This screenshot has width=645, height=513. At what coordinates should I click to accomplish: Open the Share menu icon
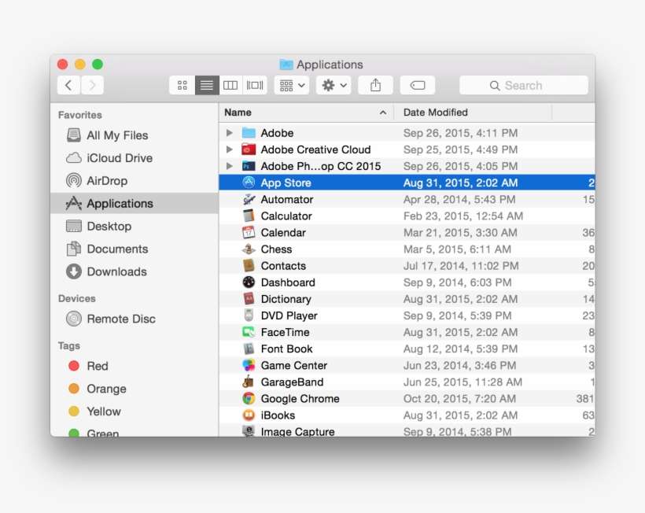pyautogui.click(x=375, y=84)
